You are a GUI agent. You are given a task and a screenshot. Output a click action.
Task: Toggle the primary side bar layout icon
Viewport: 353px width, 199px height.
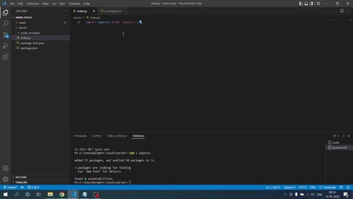[x=301, y=3]
